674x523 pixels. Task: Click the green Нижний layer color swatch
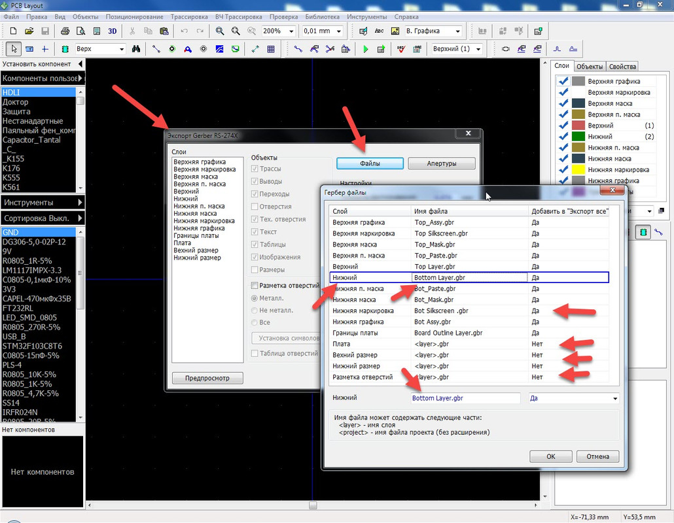click(x=578, y=137)
